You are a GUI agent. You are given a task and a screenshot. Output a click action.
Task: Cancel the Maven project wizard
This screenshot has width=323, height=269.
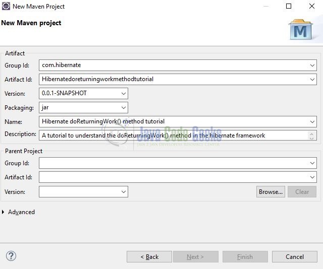[x=295, y=257]
